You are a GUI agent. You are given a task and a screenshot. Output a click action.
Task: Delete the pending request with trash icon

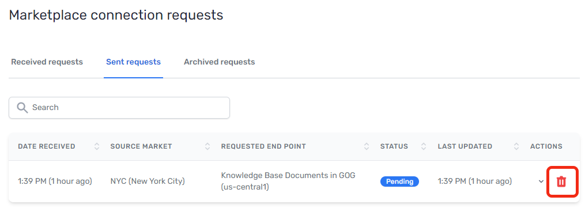561,182
